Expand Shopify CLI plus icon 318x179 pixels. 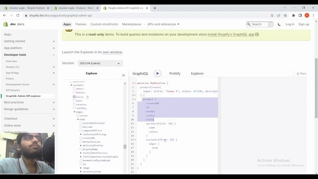click(x=54, y=67)
